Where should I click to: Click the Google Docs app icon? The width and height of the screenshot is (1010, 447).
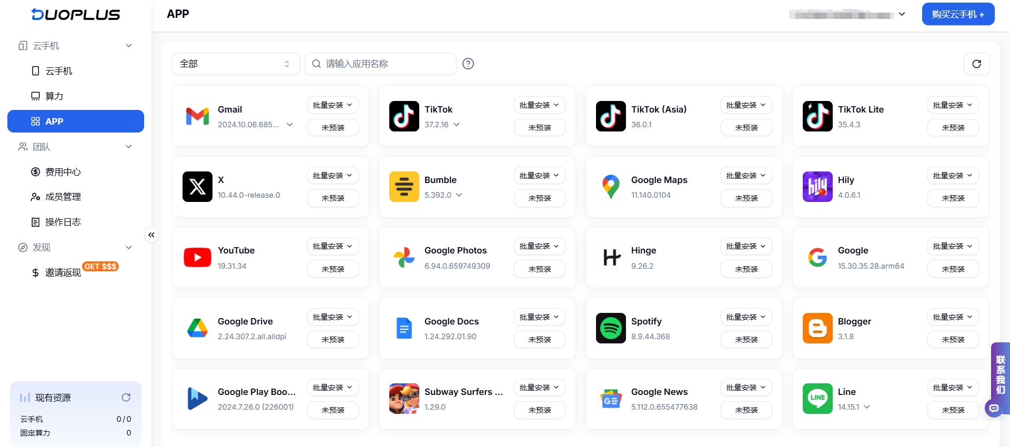point(404,328)
